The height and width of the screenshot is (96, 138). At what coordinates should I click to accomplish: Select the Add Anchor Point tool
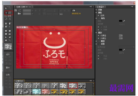(x=6, y=27)
